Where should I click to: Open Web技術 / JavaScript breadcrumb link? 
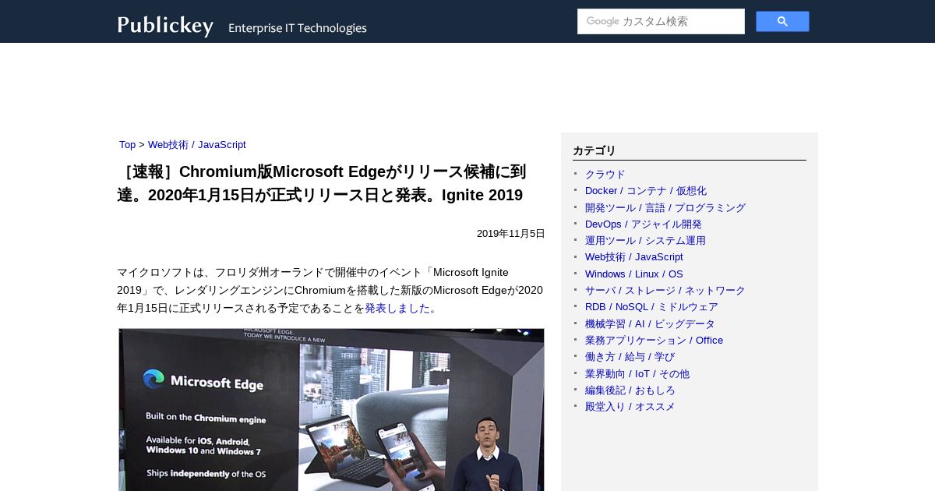point(197,145)
